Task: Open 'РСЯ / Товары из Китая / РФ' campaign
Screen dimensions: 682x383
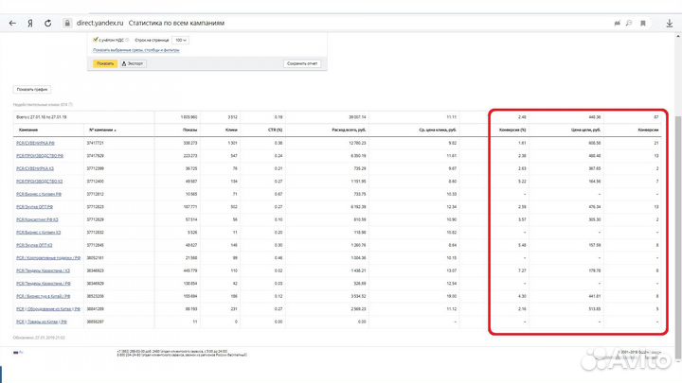Action: pyautogui.click(x=45, y=321)
